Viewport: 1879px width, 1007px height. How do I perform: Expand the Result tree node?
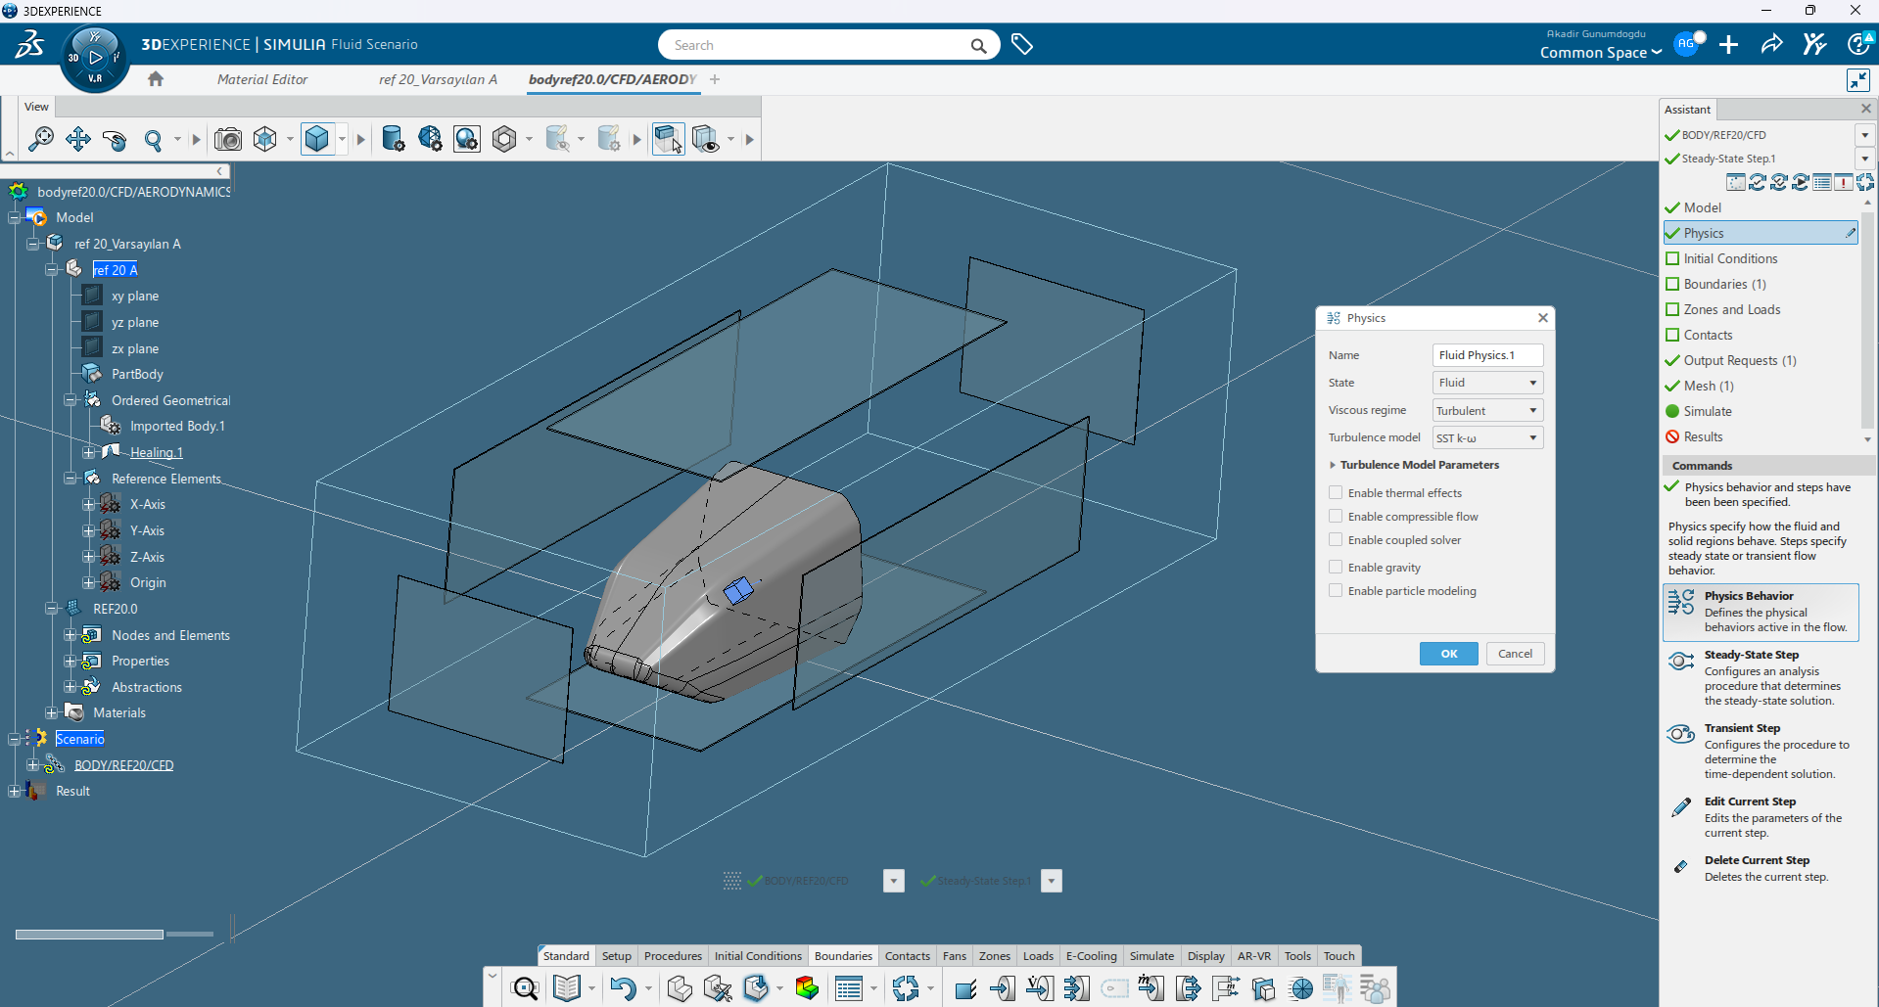coord(14,791)
